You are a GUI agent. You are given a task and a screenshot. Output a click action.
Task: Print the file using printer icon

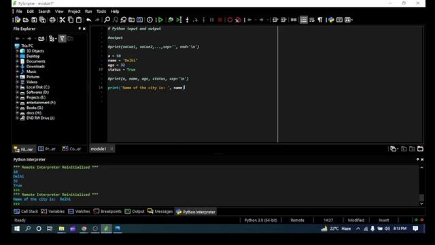tap(52, 20)
